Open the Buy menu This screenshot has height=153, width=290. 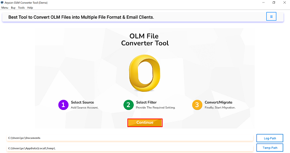pyautogui.click(x=13, y=8)
